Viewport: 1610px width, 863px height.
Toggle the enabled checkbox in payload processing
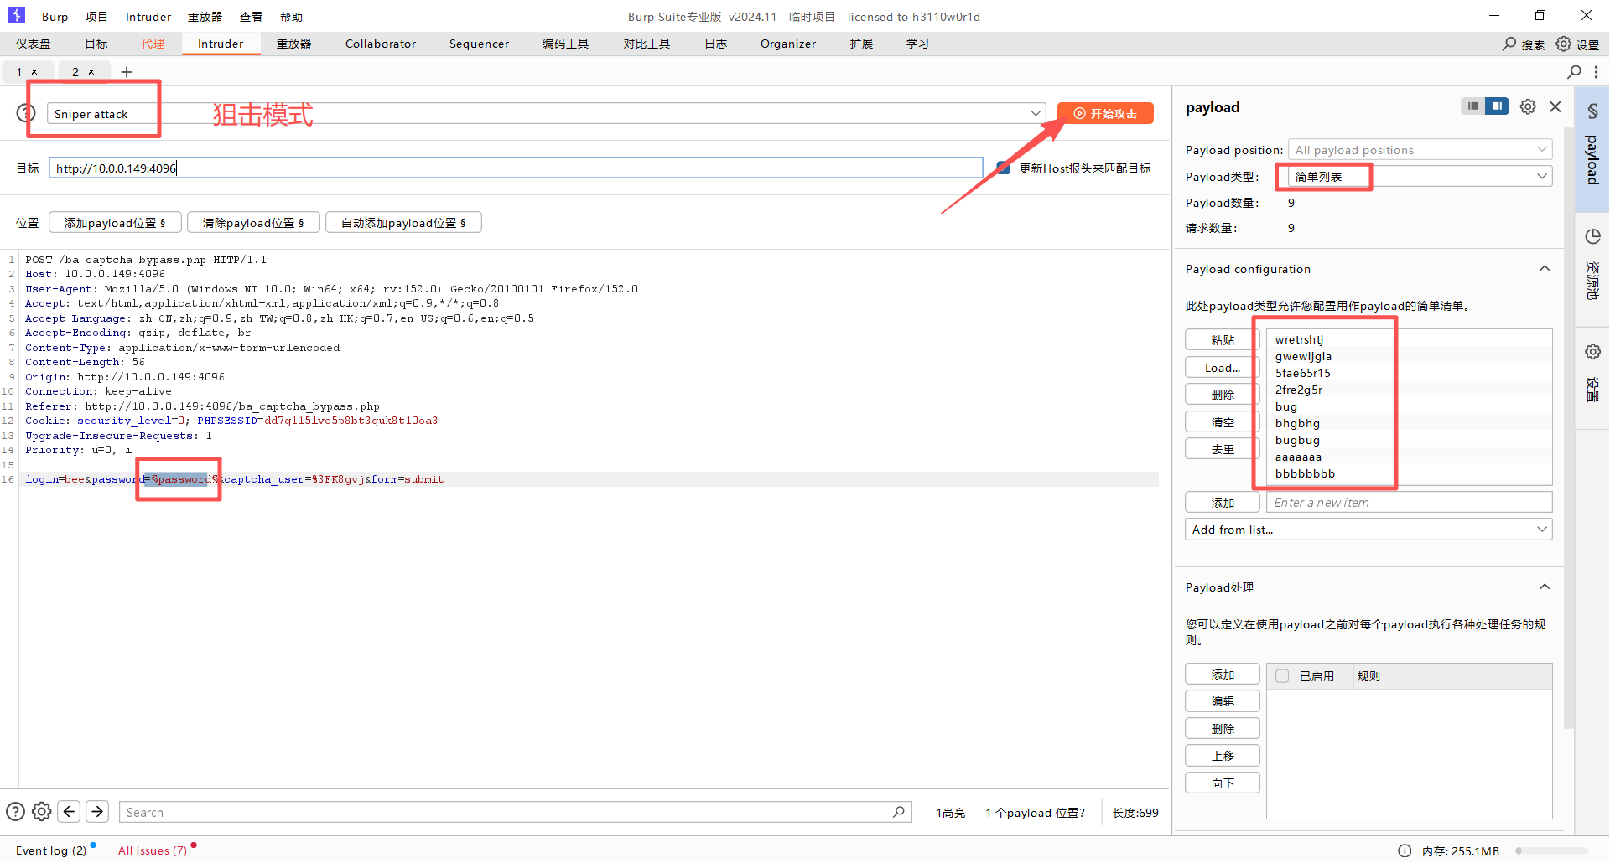coord(1282,675)
